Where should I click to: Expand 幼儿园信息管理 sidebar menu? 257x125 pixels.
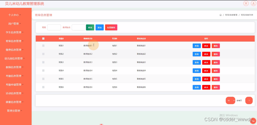pyautogui.click(x=15, y=58)
